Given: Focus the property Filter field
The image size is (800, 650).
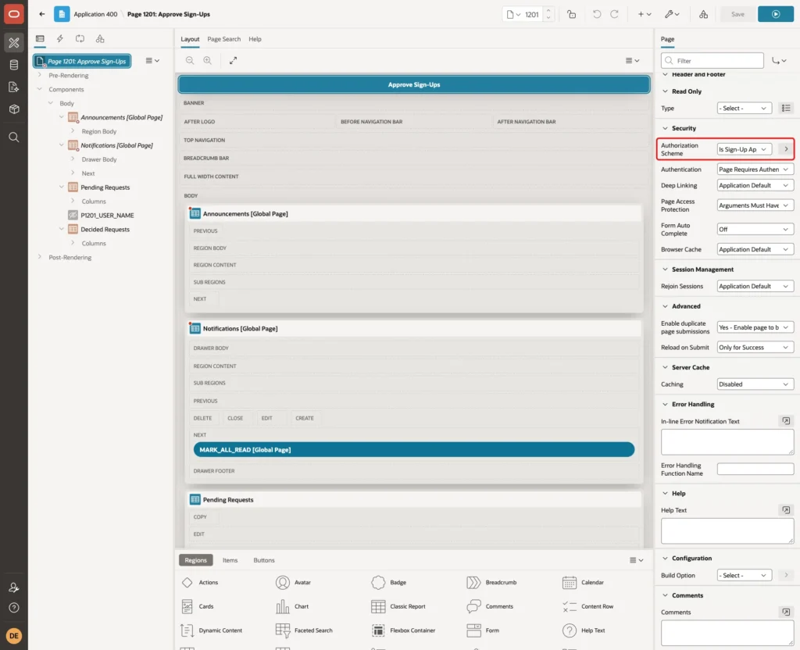Looking at the screenshot, I should [712, 61].
